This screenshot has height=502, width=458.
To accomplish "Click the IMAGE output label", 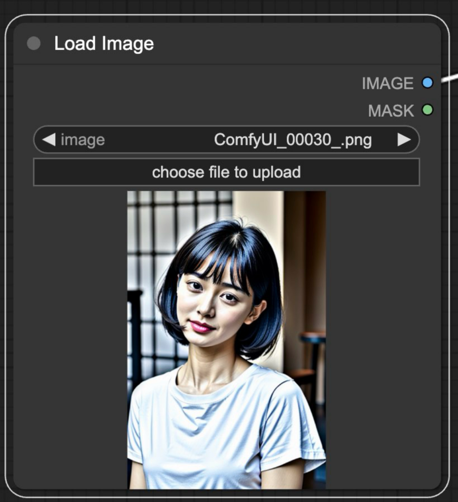I will pyautogui.click(x=388, y=83).
